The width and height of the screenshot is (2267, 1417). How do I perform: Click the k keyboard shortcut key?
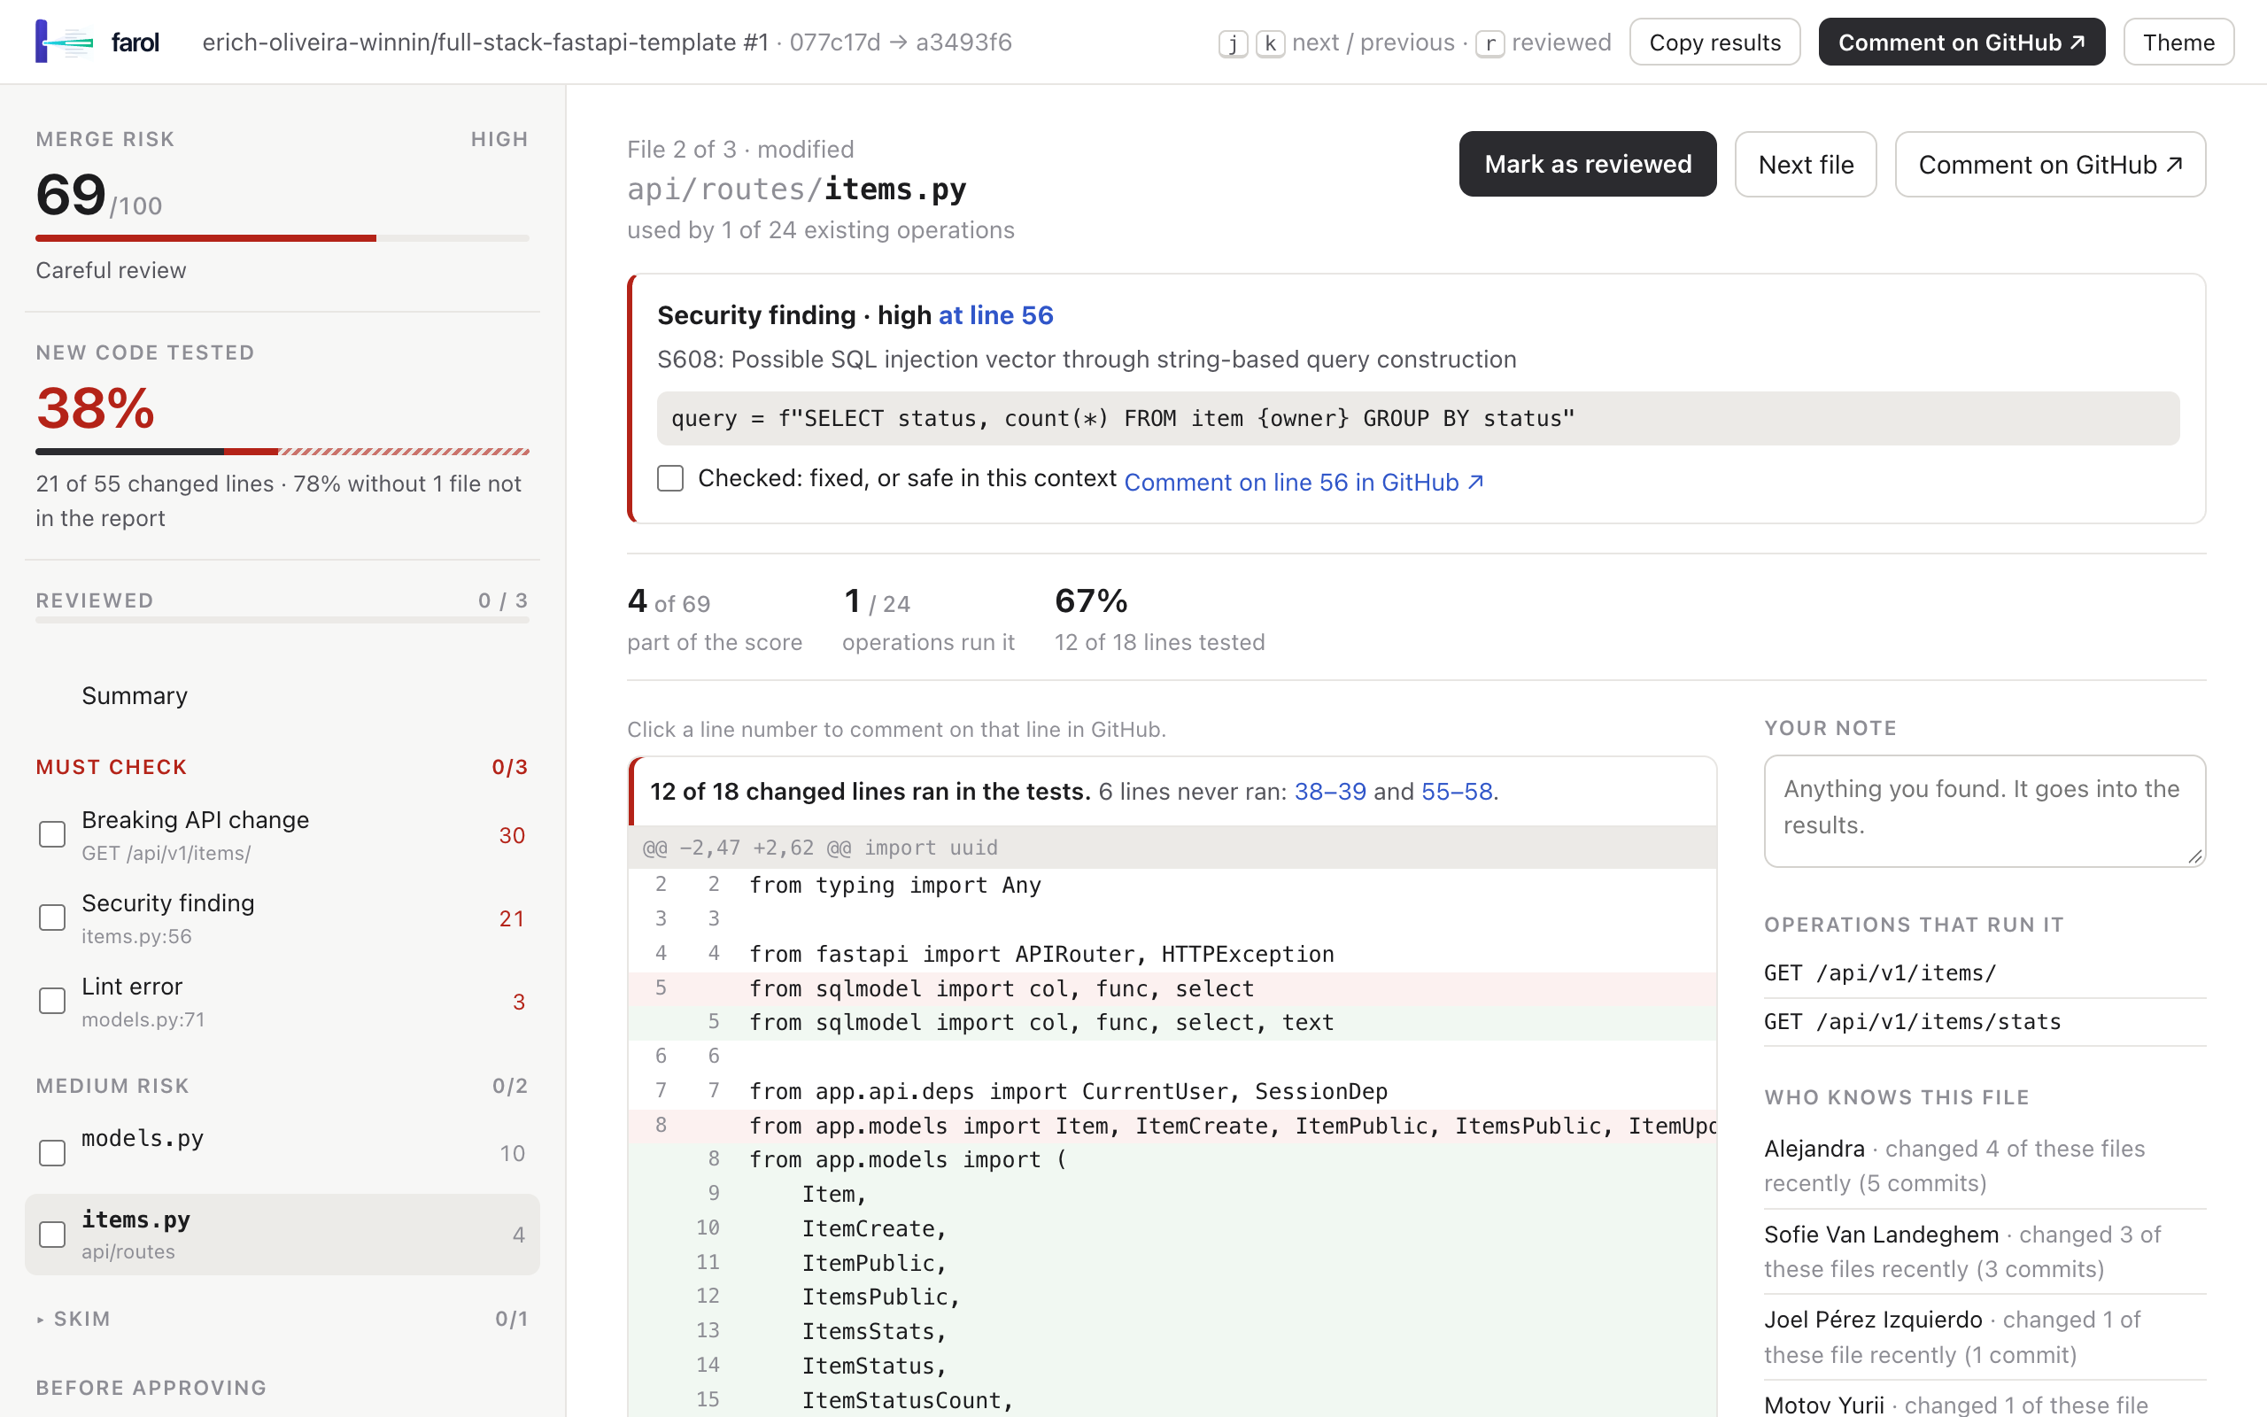coord(1269,43)
